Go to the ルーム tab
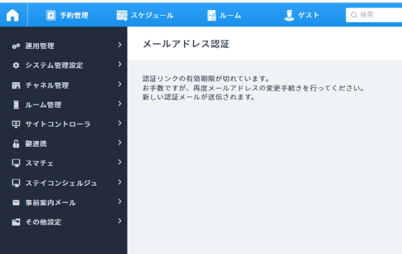Viewport: 402px width, 254px height. coord(224,15)
